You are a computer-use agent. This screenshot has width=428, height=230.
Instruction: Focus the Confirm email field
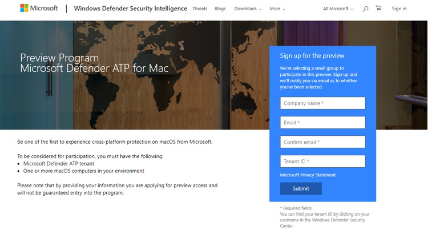point(322,142)
